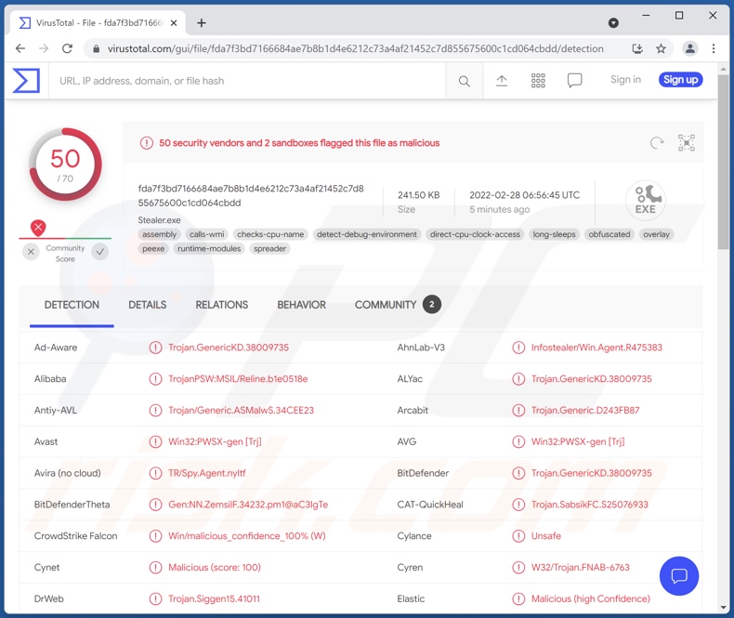Click W32/Trojan.FNAB-6763 Cyren detection
The image size is (734, 618).
pyautogui.click(x=581, y=567)
